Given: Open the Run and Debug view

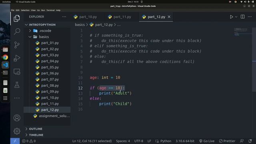Looking at the screenshot, I should coord(17,58).
